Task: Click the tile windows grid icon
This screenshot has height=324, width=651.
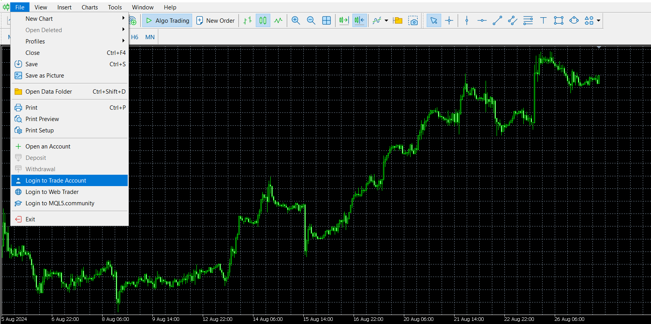Action: (326, 21)
